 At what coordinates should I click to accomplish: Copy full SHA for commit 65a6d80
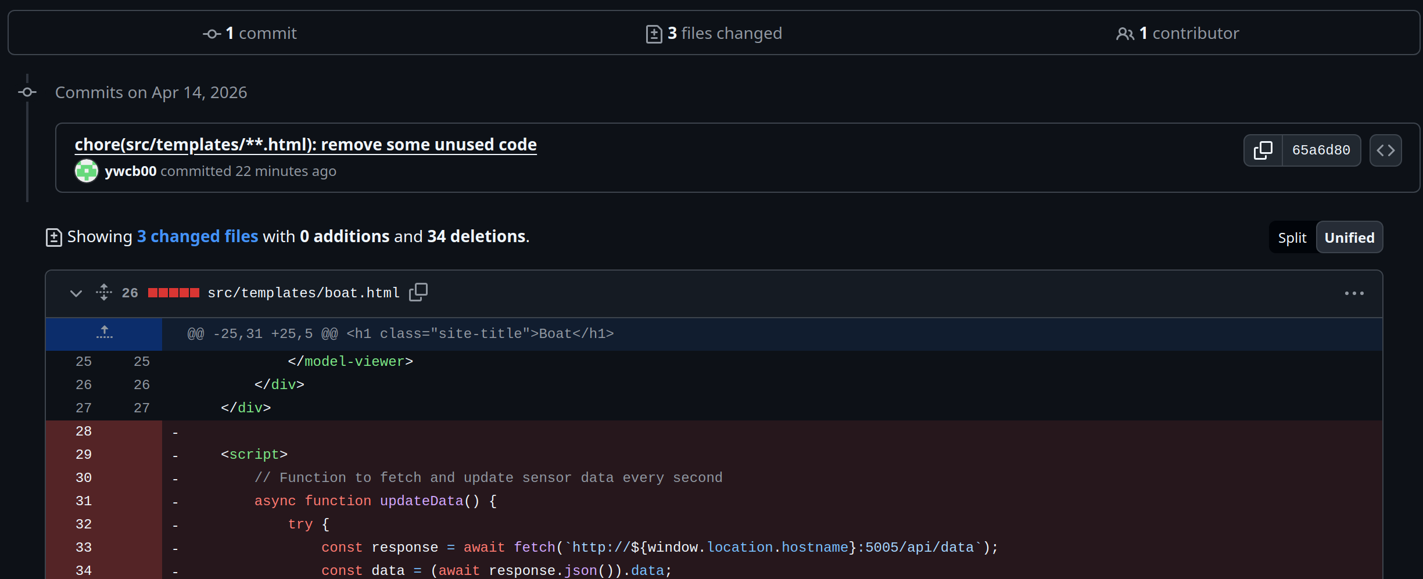pos(1263,150)
